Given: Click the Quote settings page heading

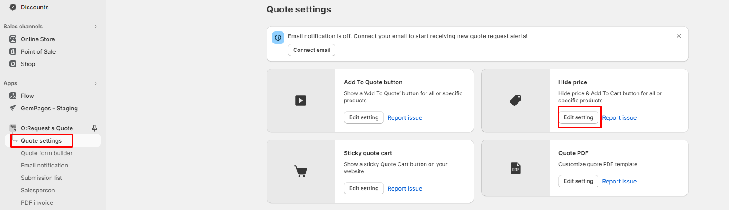Looking at the screenshot, I should tap(299, 9).
